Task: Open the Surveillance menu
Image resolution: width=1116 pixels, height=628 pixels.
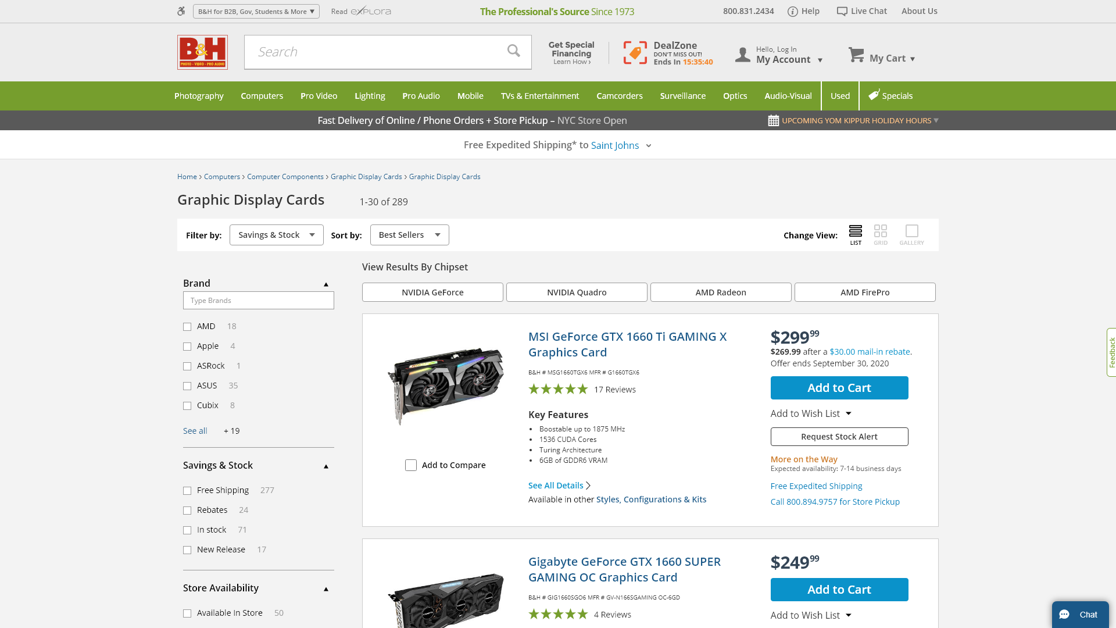Action: point(682,96)
